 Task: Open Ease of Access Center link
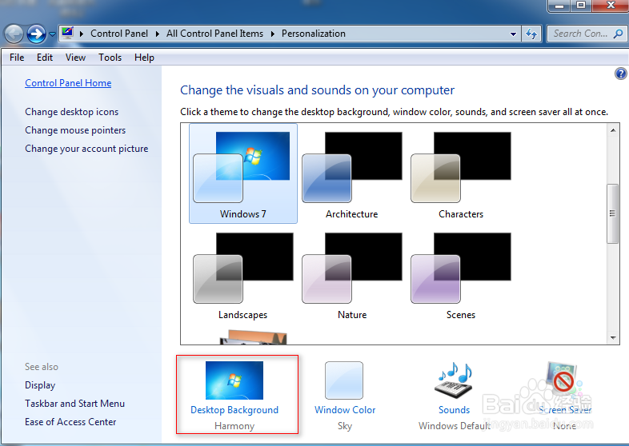pyautogui.click(x=70, y=422)
